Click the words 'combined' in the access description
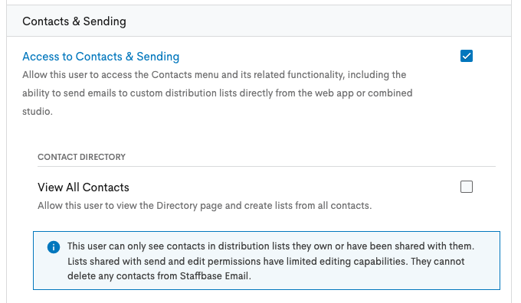 390,93
